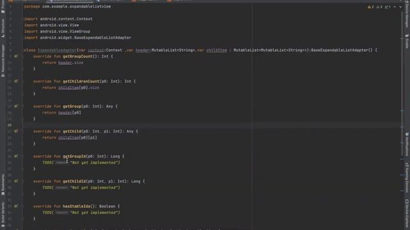Place cursor in 'com.example.expandablelistview' package name

coord(76,6)
